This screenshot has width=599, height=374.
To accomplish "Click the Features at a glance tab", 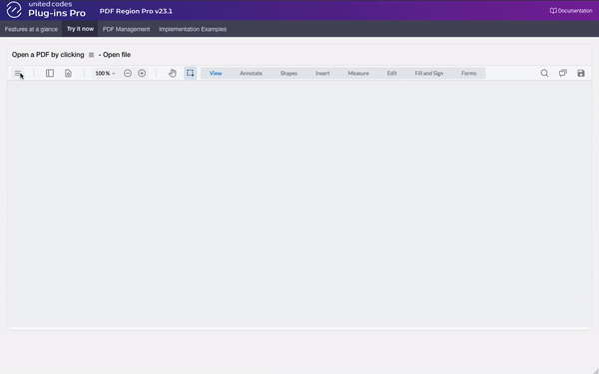I will (x=31, y=29).
